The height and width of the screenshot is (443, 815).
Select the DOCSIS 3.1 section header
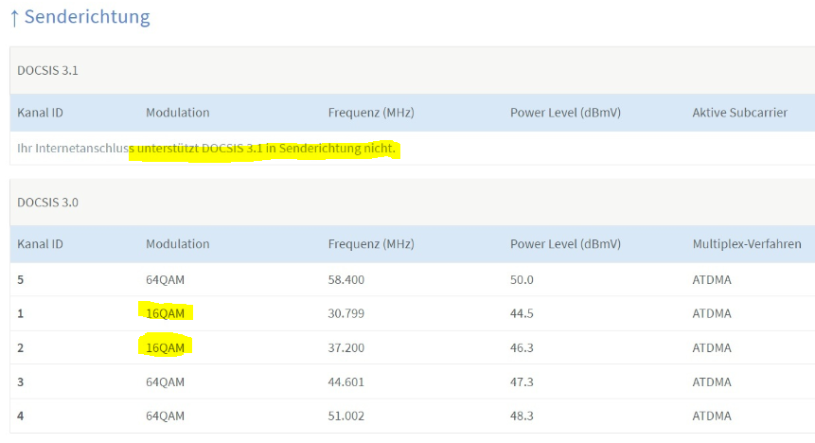(x=45, y=71)
